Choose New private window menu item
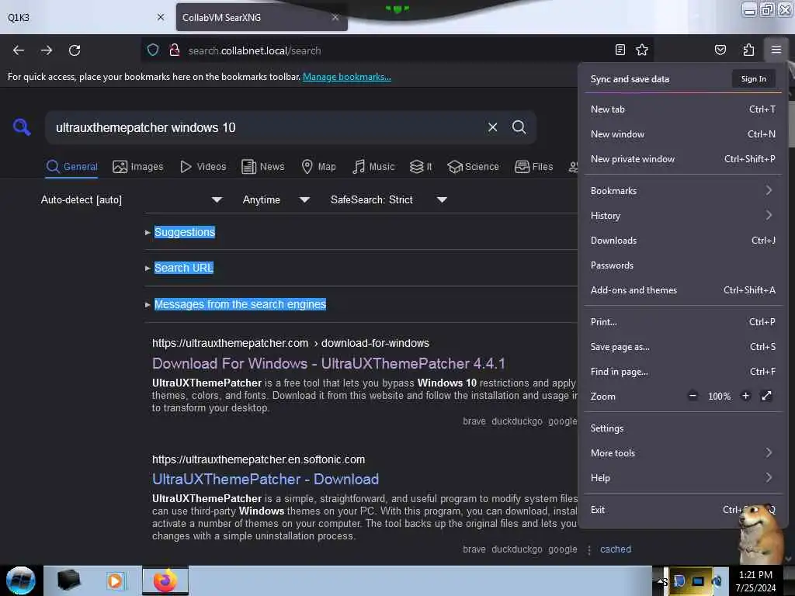Viewport: 795px width, 596px height. pyautogui.click(x=682, y=158)
